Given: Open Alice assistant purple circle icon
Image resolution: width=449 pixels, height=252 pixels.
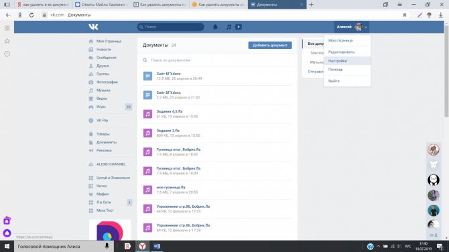Looking at the screenshot, I should [7, 233].
